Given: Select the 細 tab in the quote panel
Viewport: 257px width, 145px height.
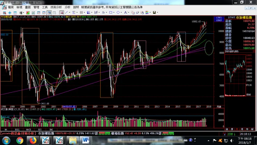Looking at the screenshot, I should pos(227,129).
